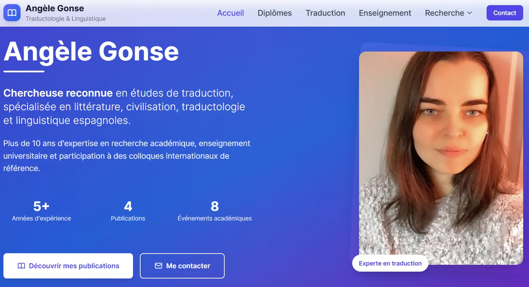Go to the Traduction page
Screen dimensions: 529x287
(x=325, y=13)
